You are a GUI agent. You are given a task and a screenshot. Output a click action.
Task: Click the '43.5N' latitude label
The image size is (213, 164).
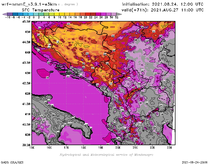pyautogui.click(x=26, y=63)
